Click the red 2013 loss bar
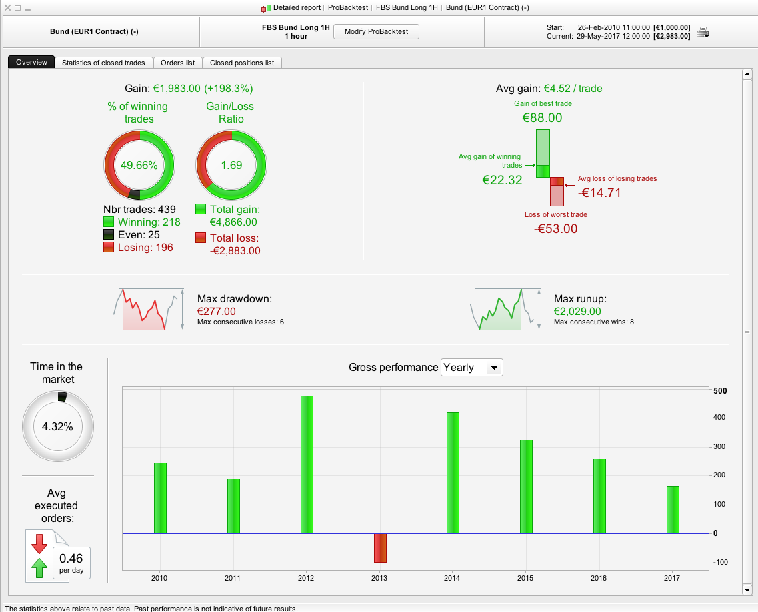 coord(380,548)
